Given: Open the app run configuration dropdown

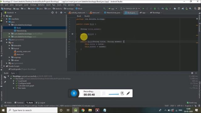Looking at the screenshot, I should click(x=113, y=8).
